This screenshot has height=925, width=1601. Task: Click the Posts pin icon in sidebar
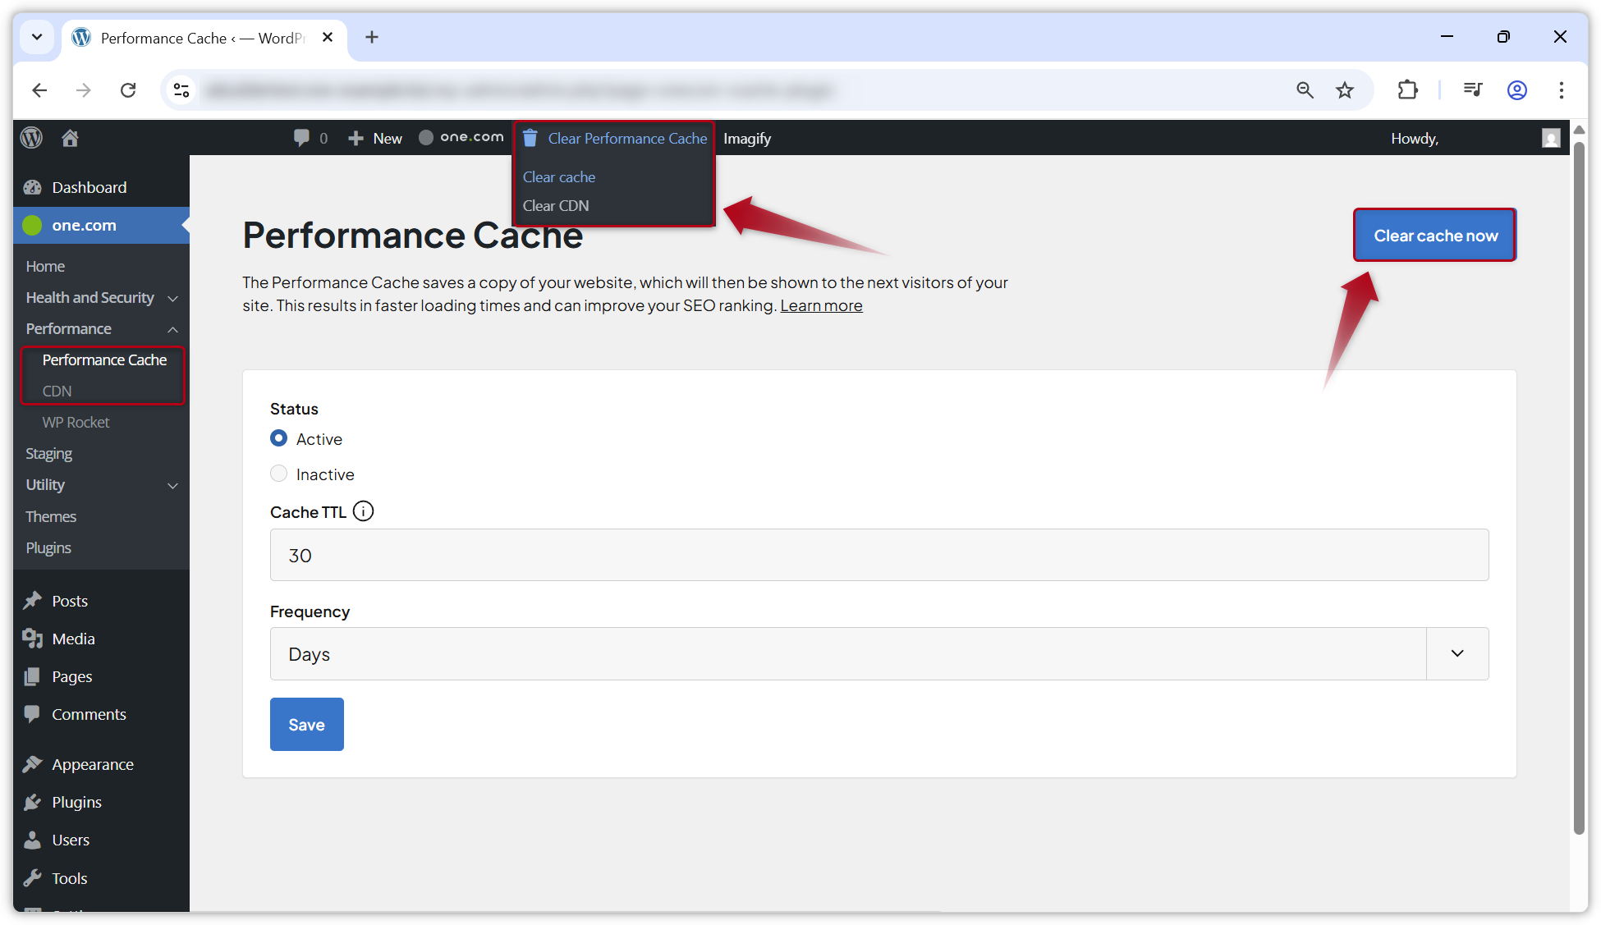pos(32,600)
